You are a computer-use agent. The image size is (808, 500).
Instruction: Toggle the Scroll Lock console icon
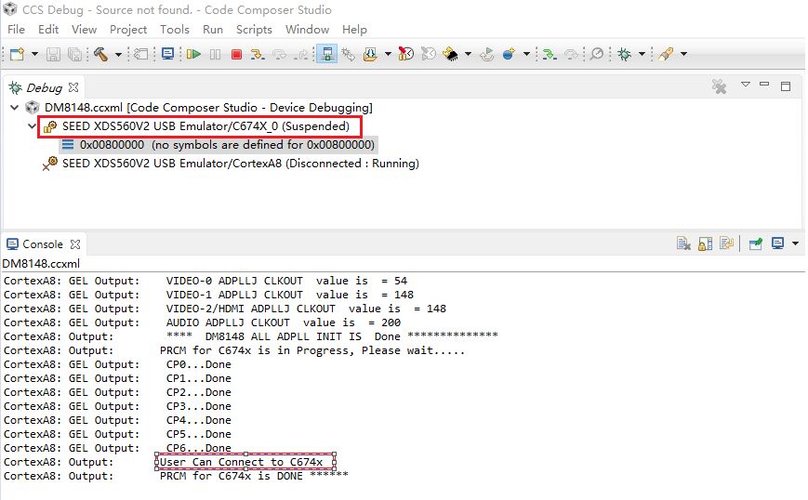pos(705,243)
